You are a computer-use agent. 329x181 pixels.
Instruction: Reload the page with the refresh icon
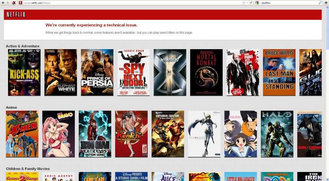tap(251, 3)
